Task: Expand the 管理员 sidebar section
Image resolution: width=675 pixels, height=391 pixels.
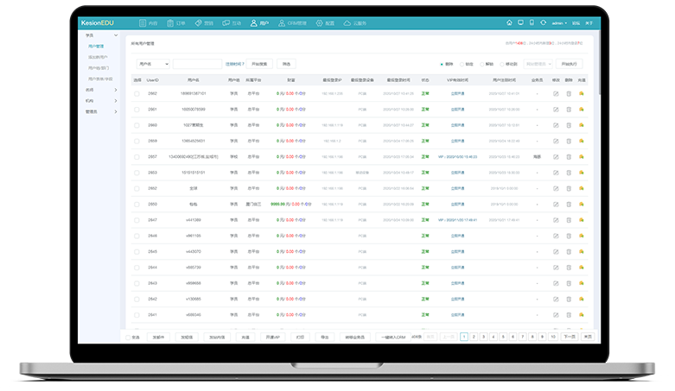Action: coord(92,111)
